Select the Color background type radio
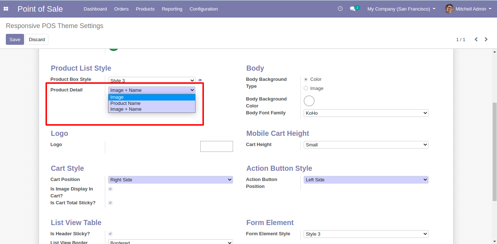Image resolution: width=497 pixels, height=244 pixels. [306, 79]
